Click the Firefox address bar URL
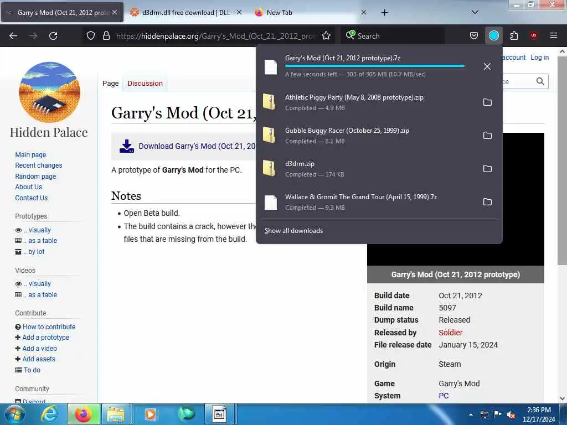567x425 pixels. (x=215, y=36)
